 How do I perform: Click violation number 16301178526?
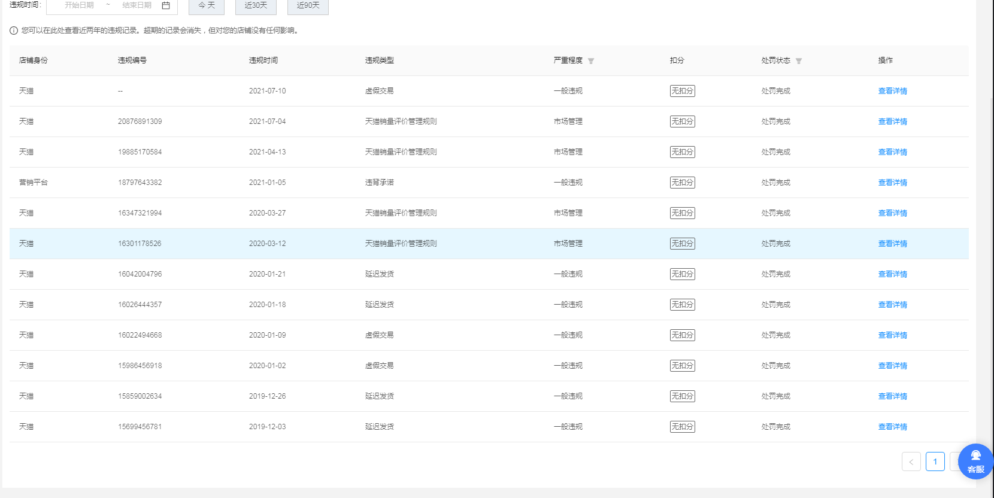(x=140, y=244)
